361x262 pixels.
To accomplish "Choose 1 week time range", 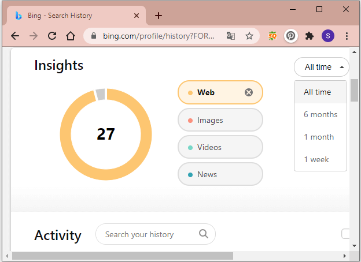I will click(x=321, y=159).
